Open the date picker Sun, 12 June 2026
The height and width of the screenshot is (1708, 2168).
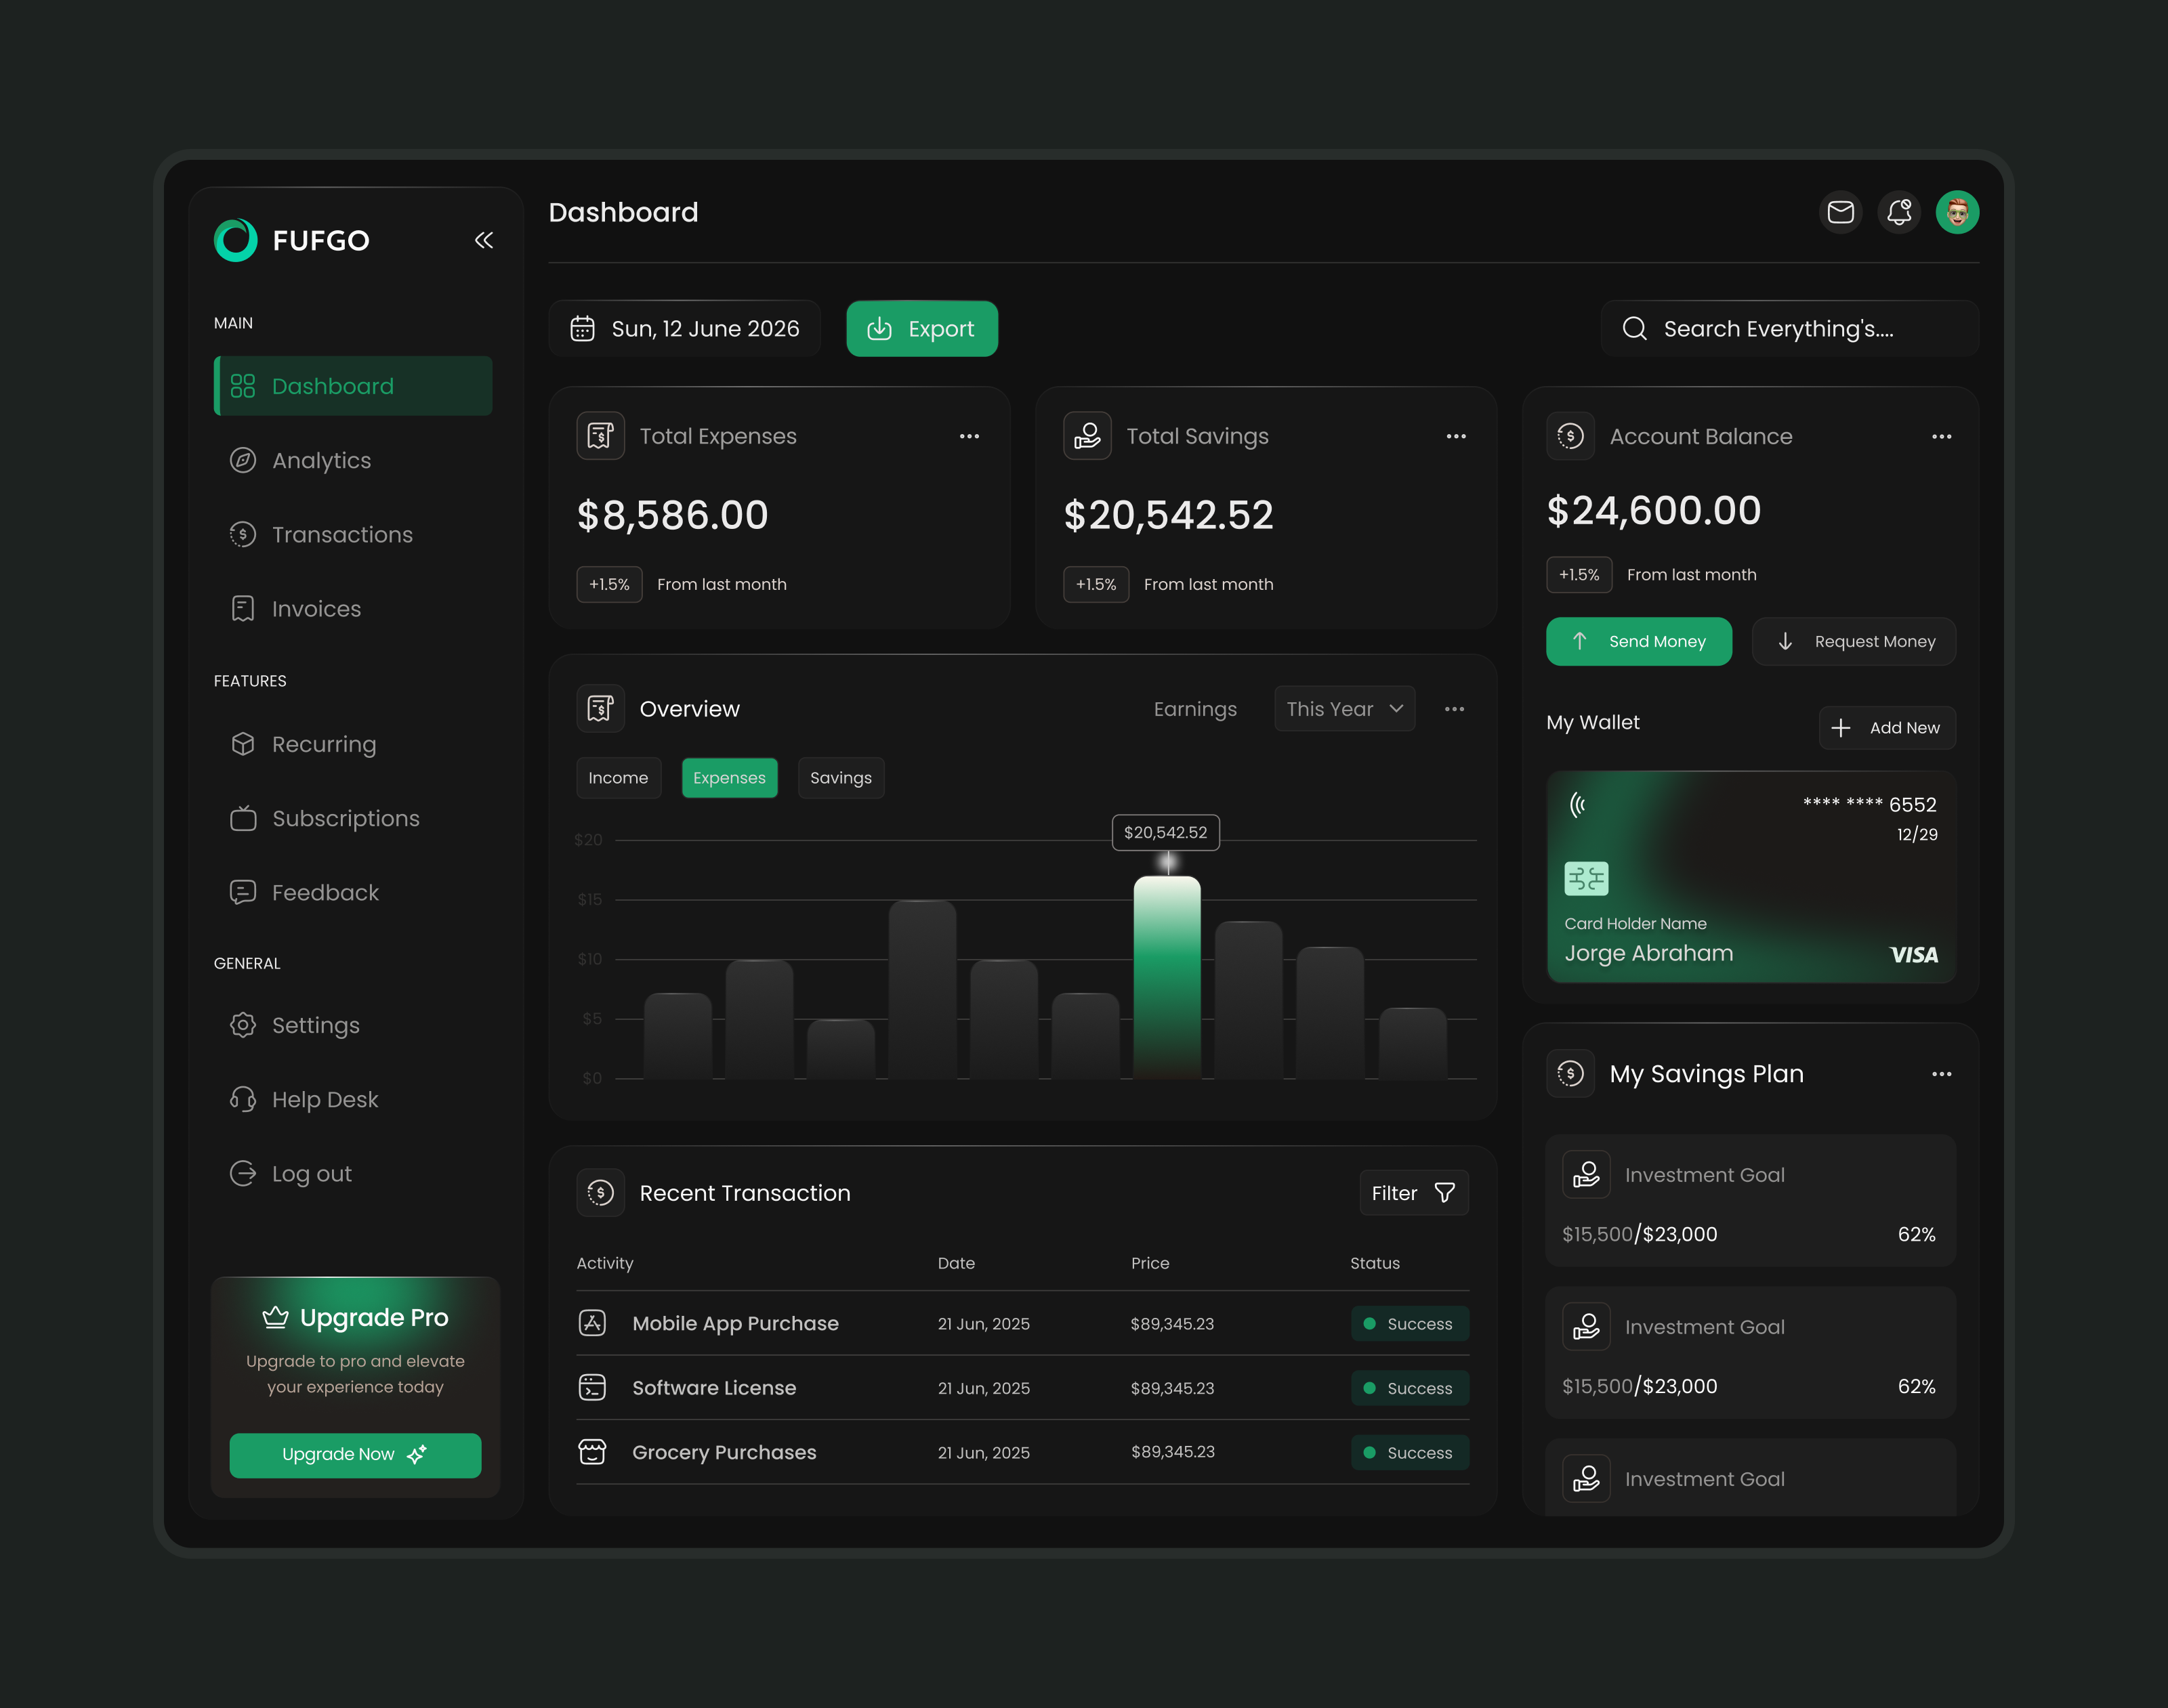pos(684,329)
